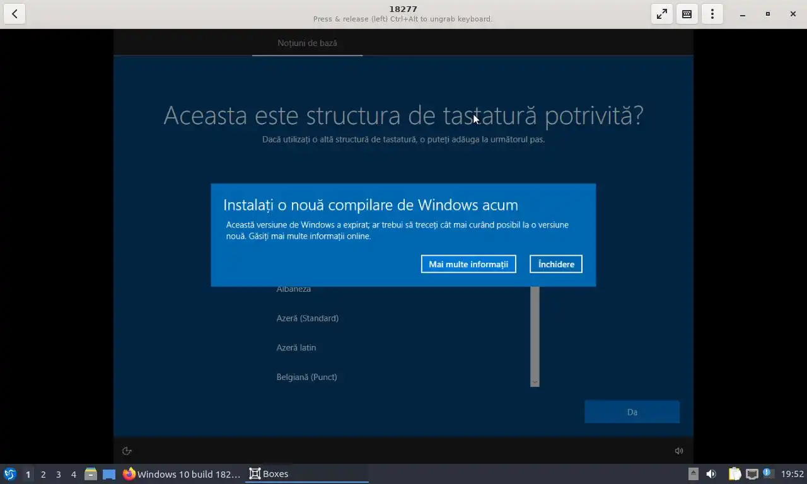Click the Închidere button in dialog
The width and height of the screenshot is (807, 484).
pyautogui.click(x=556, y=264)
